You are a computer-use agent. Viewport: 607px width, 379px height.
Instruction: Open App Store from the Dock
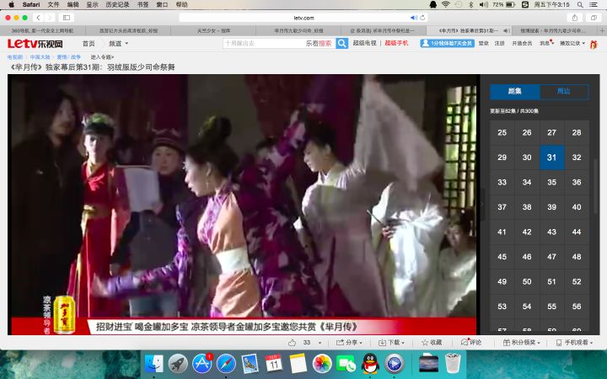pyautogui.click(x=202, y=364)
